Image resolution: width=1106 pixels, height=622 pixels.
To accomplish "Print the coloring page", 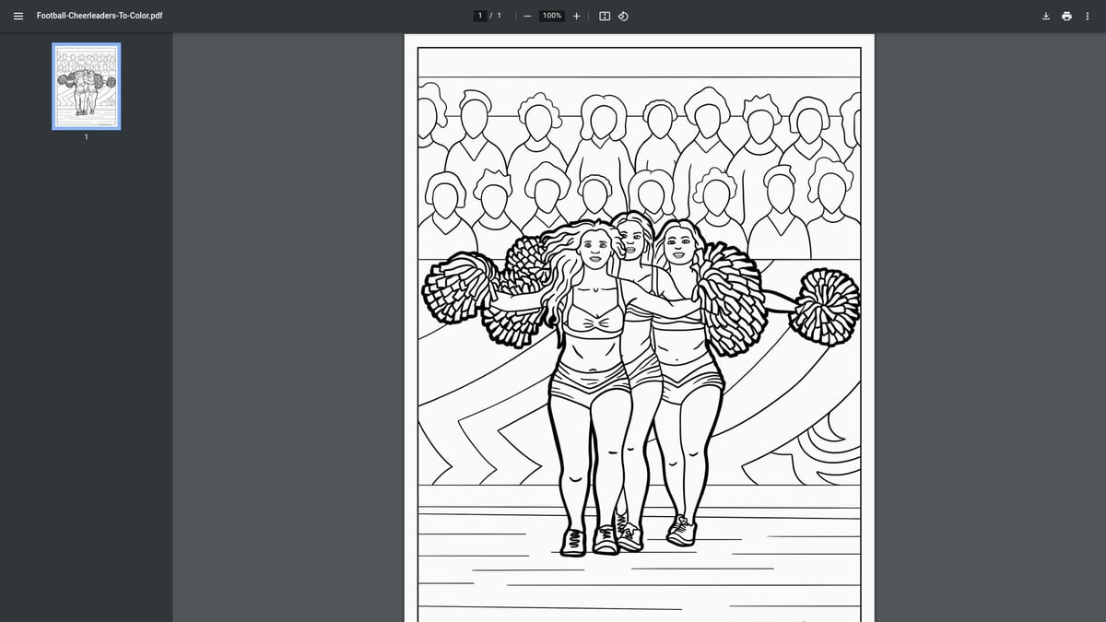I will (x=1066, y=16).
